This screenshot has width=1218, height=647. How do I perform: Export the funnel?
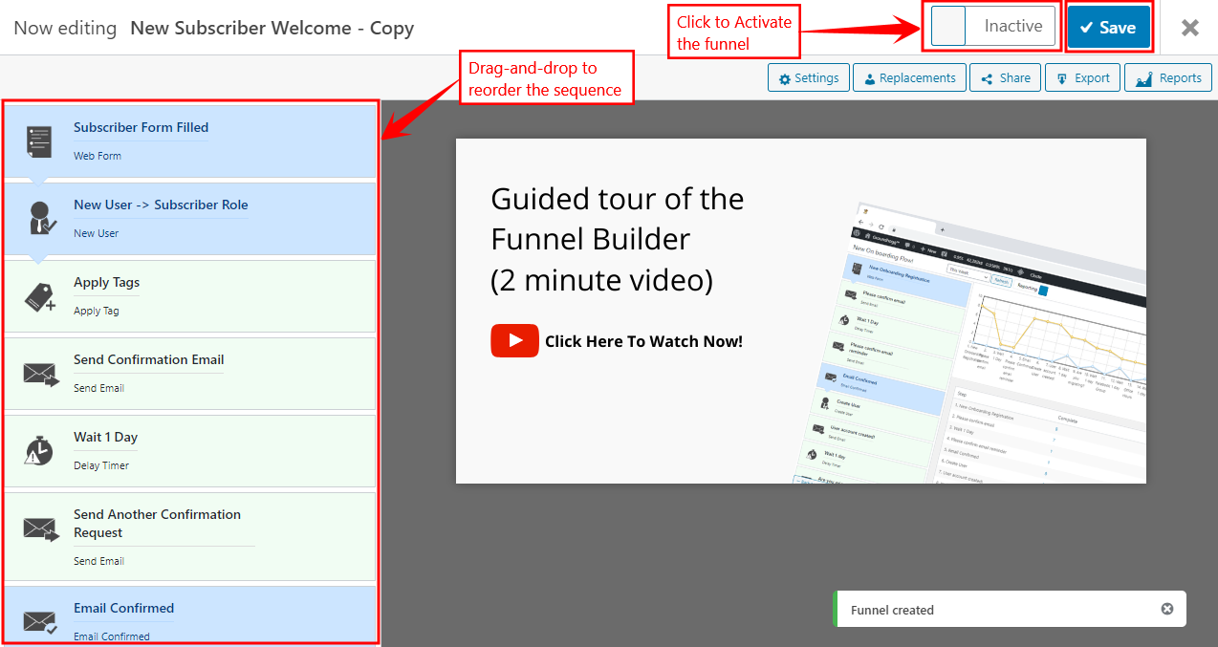(1082, 78)
